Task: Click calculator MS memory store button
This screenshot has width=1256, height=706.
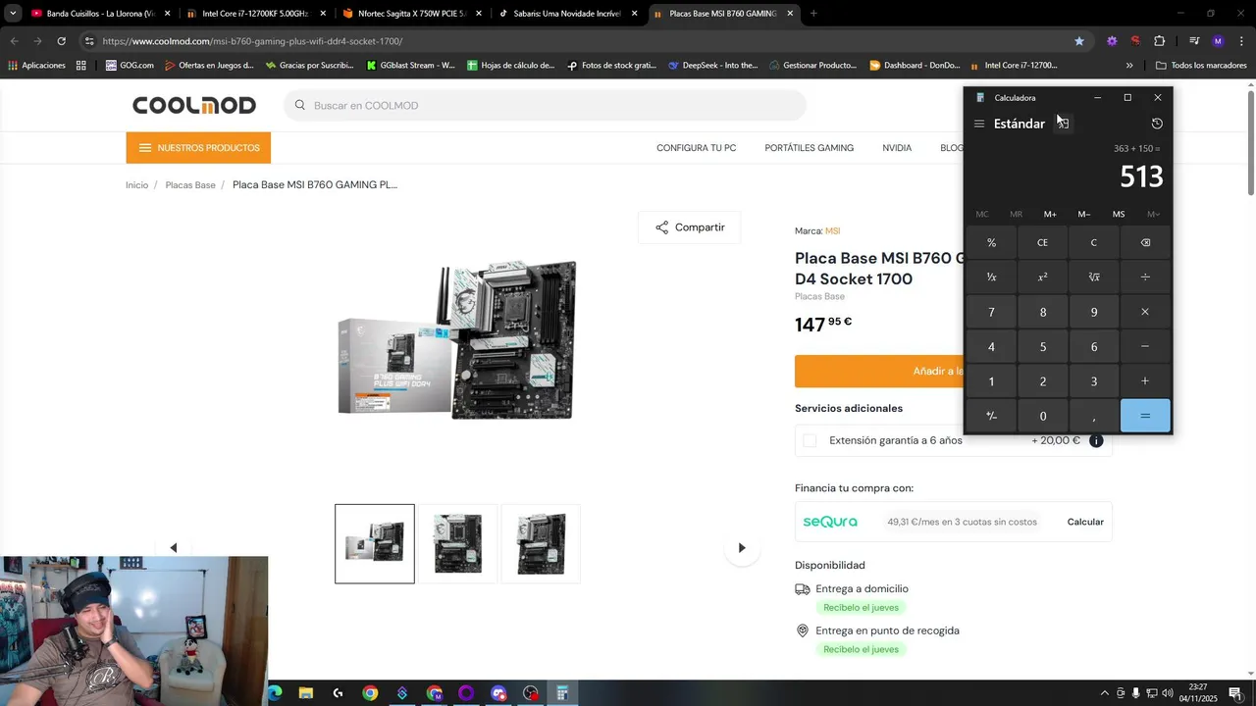Action: coord(1119,214)
